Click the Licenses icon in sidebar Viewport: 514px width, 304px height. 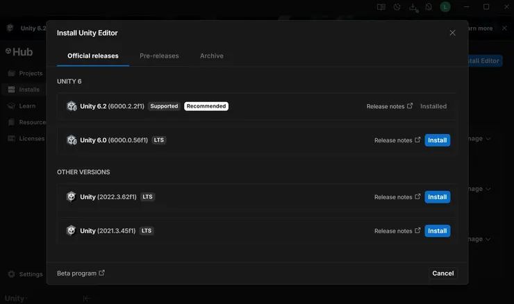[x=12, y=139]
